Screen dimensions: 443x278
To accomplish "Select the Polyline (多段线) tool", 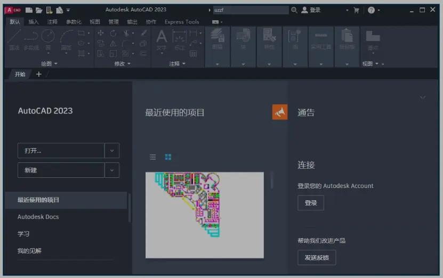I will pyautogui.click(x=31, y=40).
